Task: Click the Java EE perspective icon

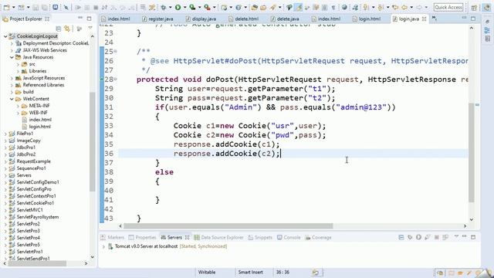Action: [487, 7]
